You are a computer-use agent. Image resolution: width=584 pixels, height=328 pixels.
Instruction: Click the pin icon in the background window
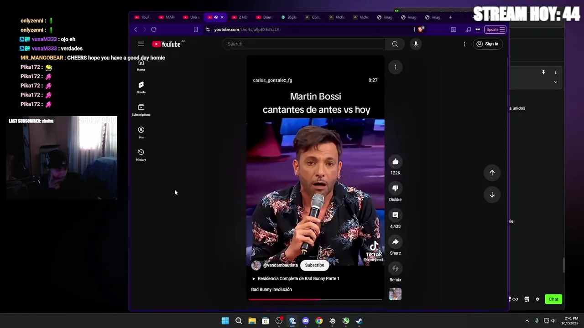(x=543, y=72)
